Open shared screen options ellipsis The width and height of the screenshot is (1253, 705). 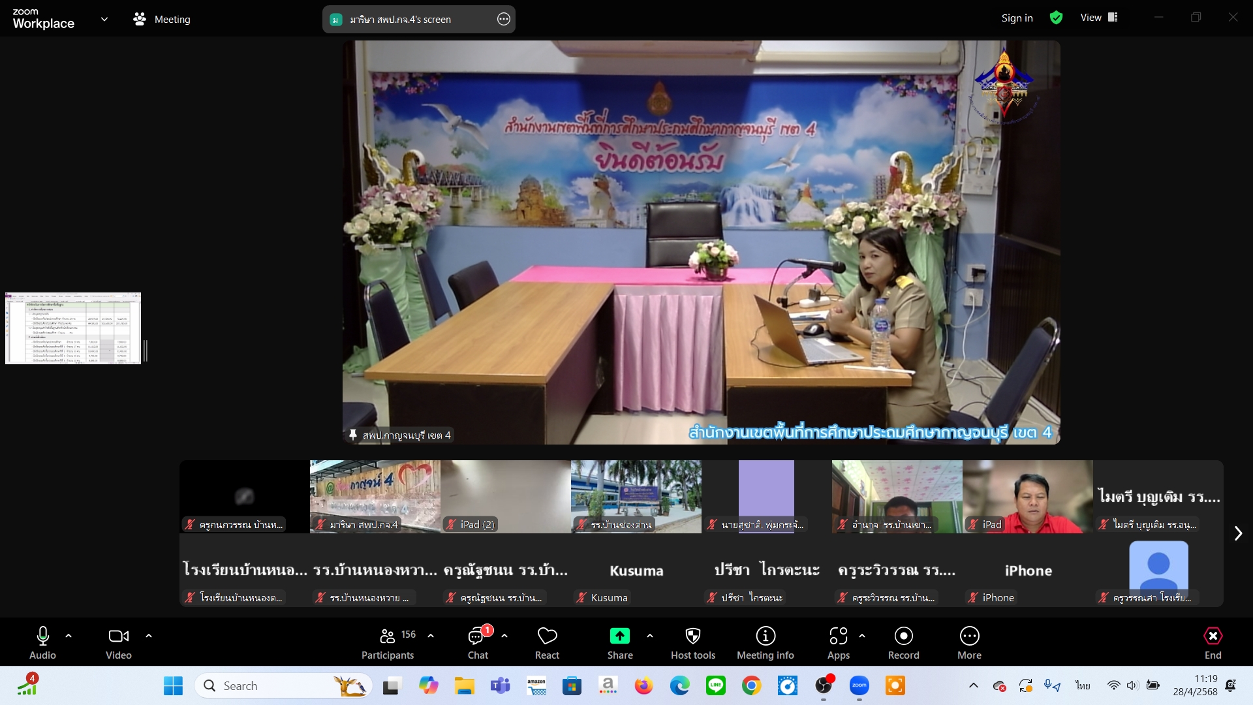pos(504,20)
